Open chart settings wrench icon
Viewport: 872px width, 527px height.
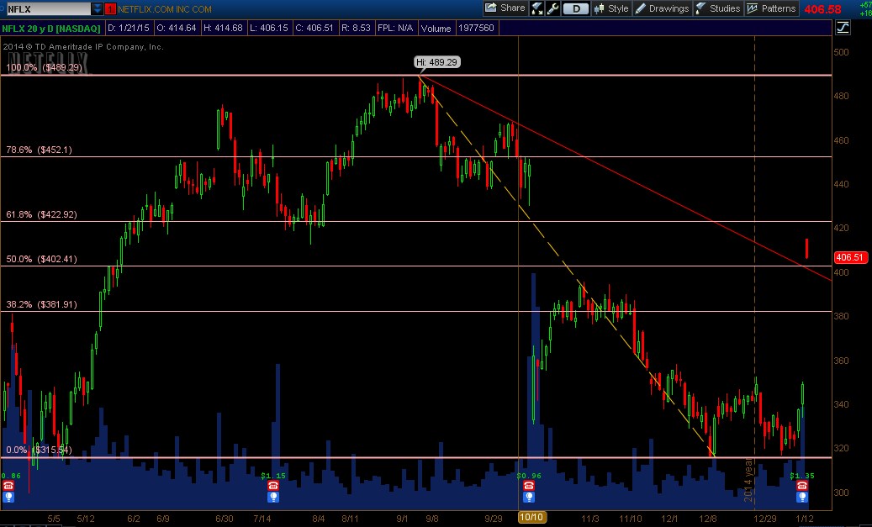click(552, 8)
